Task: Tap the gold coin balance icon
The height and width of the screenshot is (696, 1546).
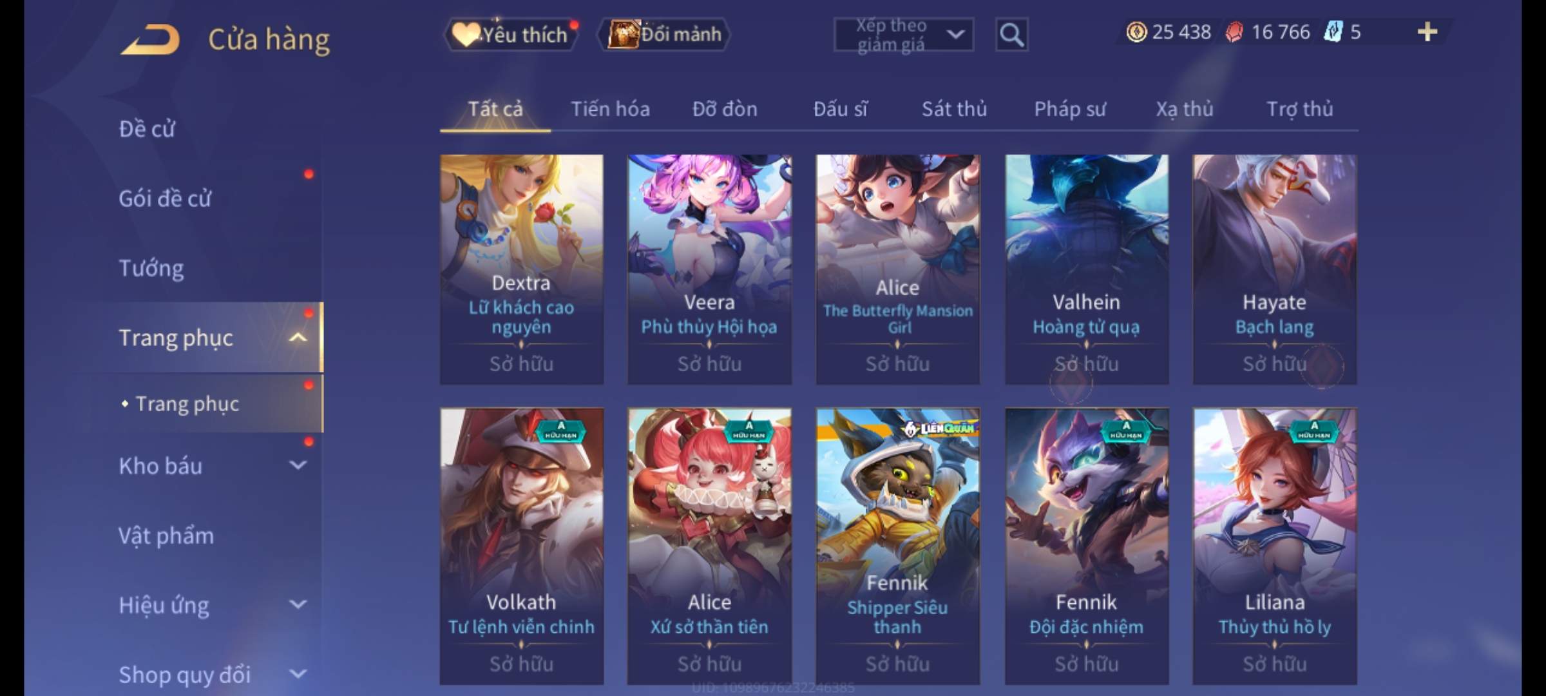Action: click(1136, 32)
